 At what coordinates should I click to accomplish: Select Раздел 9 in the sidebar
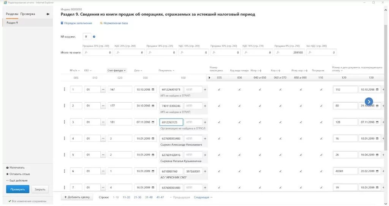point(13,23)
